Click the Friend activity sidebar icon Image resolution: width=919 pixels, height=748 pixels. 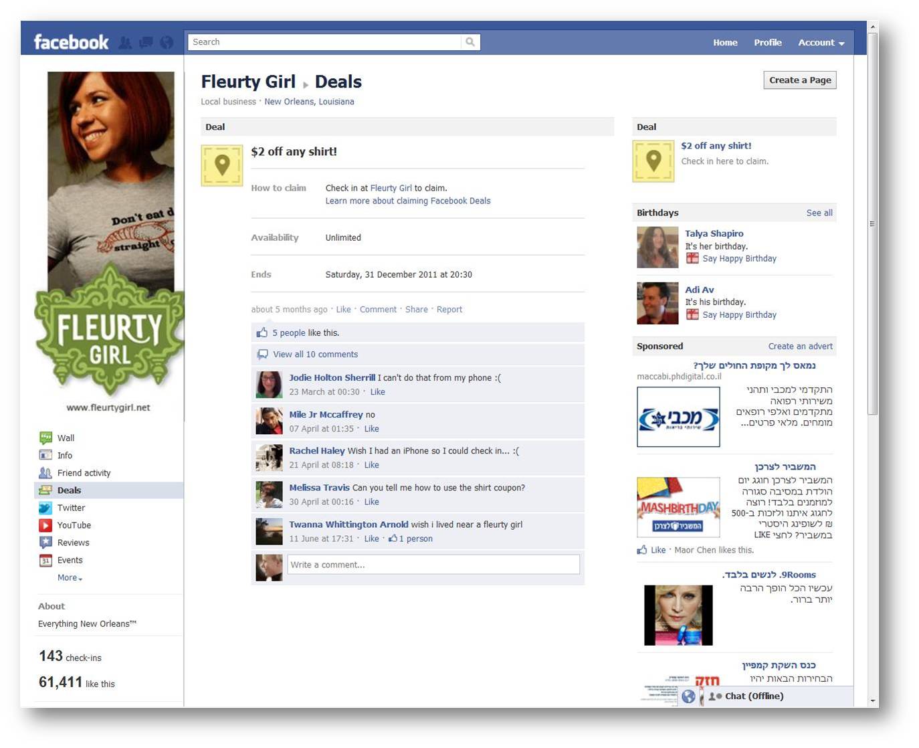pyautogui.click(x=45, y=473)
